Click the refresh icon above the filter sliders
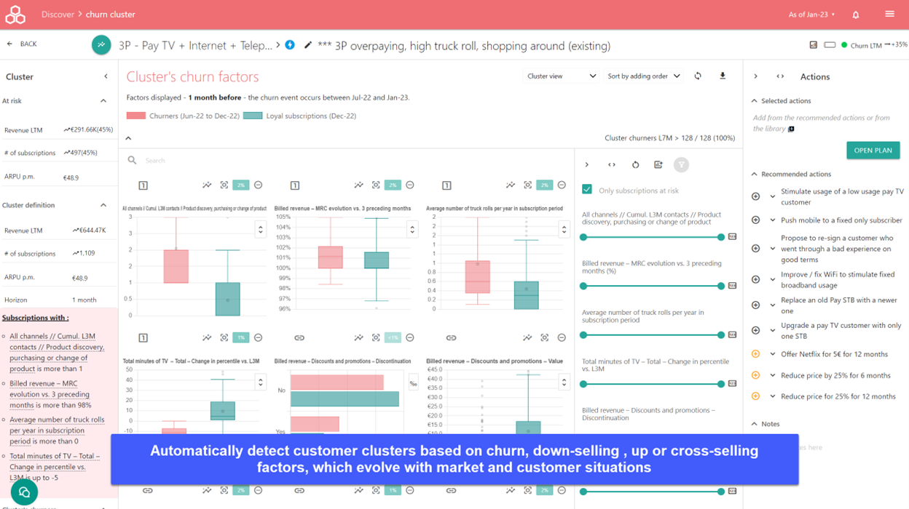The height and width of the screenshot is (509, 909). [635, 164]
